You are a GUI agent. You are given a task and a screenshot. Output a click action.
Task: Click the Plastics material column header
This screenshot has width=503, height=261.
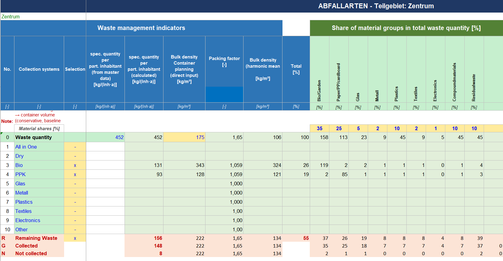[397, 69]
